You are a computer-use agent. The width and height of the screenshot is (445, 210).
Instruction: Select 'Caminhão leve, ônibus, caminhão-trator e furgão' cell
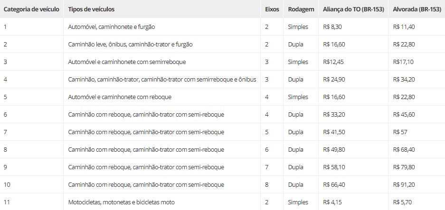pyautogui.click(x=130, y=45)
